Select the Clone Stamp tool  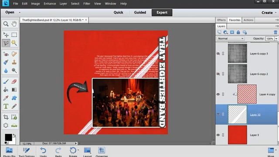[x=14, y=62]
